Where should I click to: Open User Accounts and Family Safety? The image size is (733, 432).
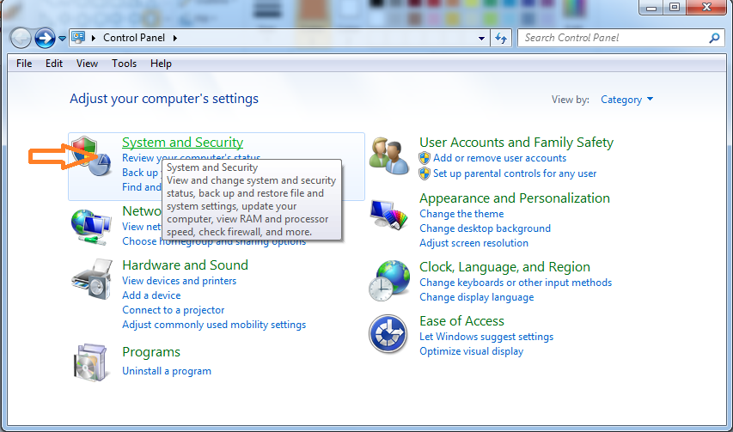click(516, 142)
